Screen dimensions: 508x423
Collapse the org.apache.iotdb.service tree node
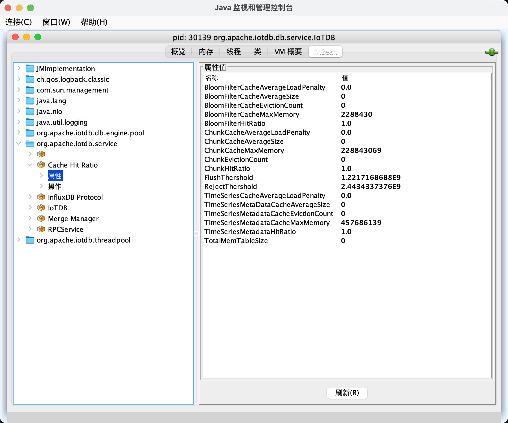(19, 143)
